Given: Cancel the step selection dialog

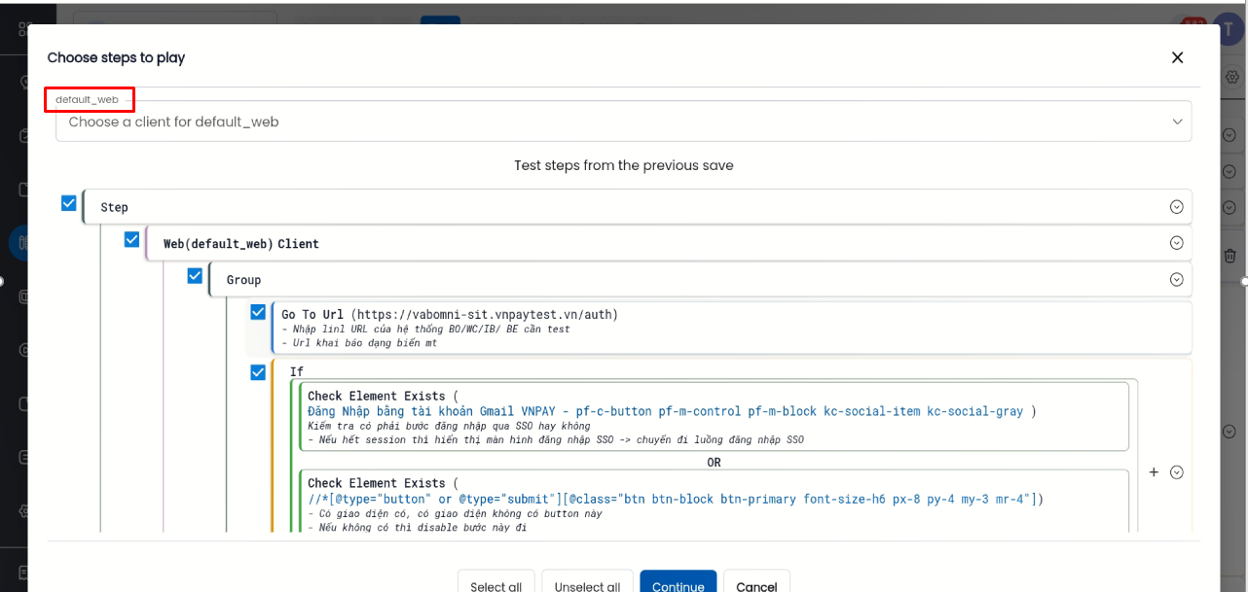Looking at the screenshot, I should tap(756, 585).
